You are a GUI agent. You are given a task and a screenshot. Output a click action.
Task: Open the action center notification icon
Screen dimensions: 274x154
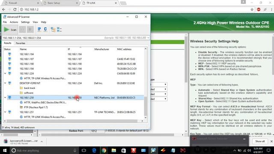(x=268, y=150)
